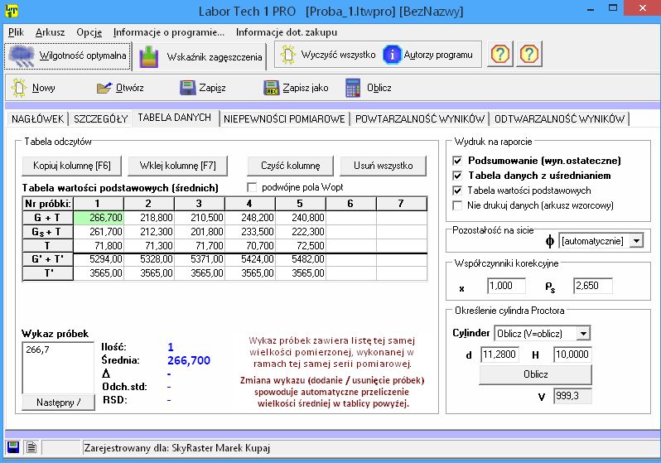Screen dimensions: 661x463
Task: Click the Usuń wszystko button
Action: 383,165
